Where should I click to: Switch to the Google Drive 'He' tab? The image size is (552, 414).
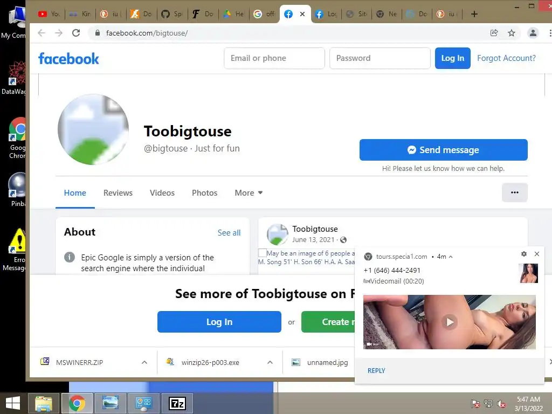pos(234,14)
